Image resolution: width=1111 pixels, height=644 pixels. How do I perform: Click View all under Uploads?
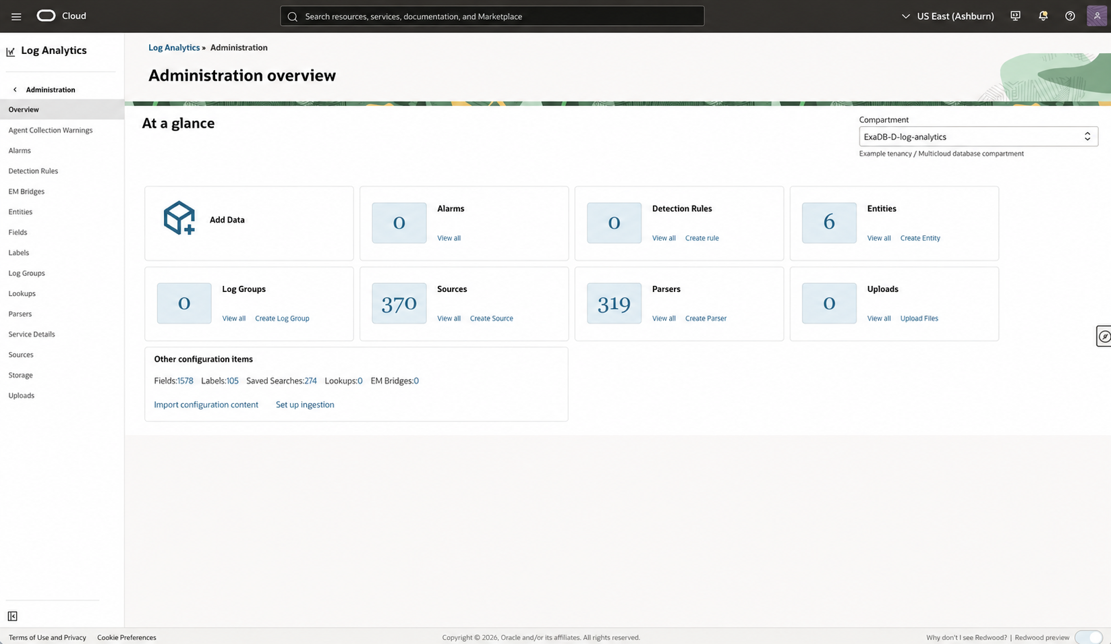point(879,318)
